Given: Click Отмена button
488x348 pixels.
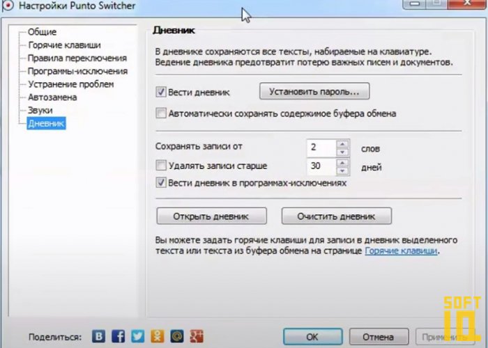Looking at the screenshot, I should [x=379, y=337].
